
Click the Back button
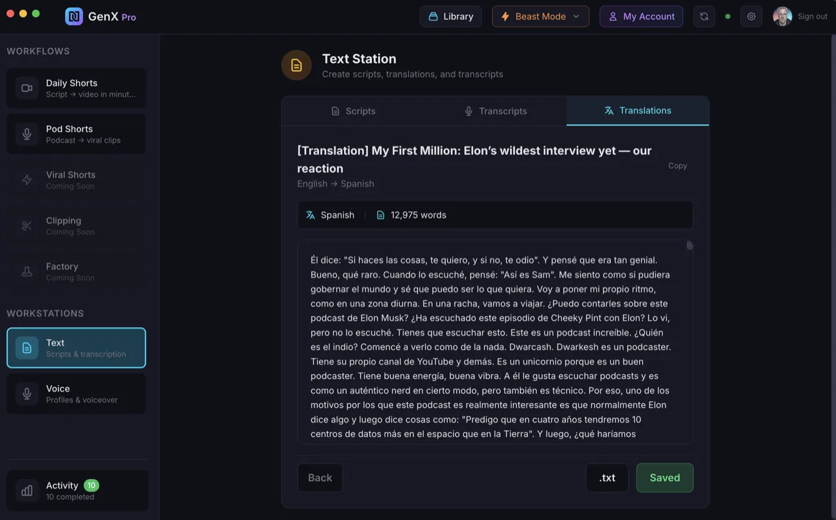[x=320, y=478]
